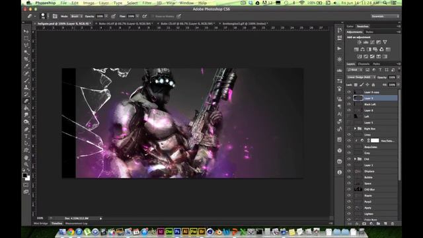The image size is (423, 238).
Task: Add a Brightness/Contrast adjustment
Action: coord(360,42)
